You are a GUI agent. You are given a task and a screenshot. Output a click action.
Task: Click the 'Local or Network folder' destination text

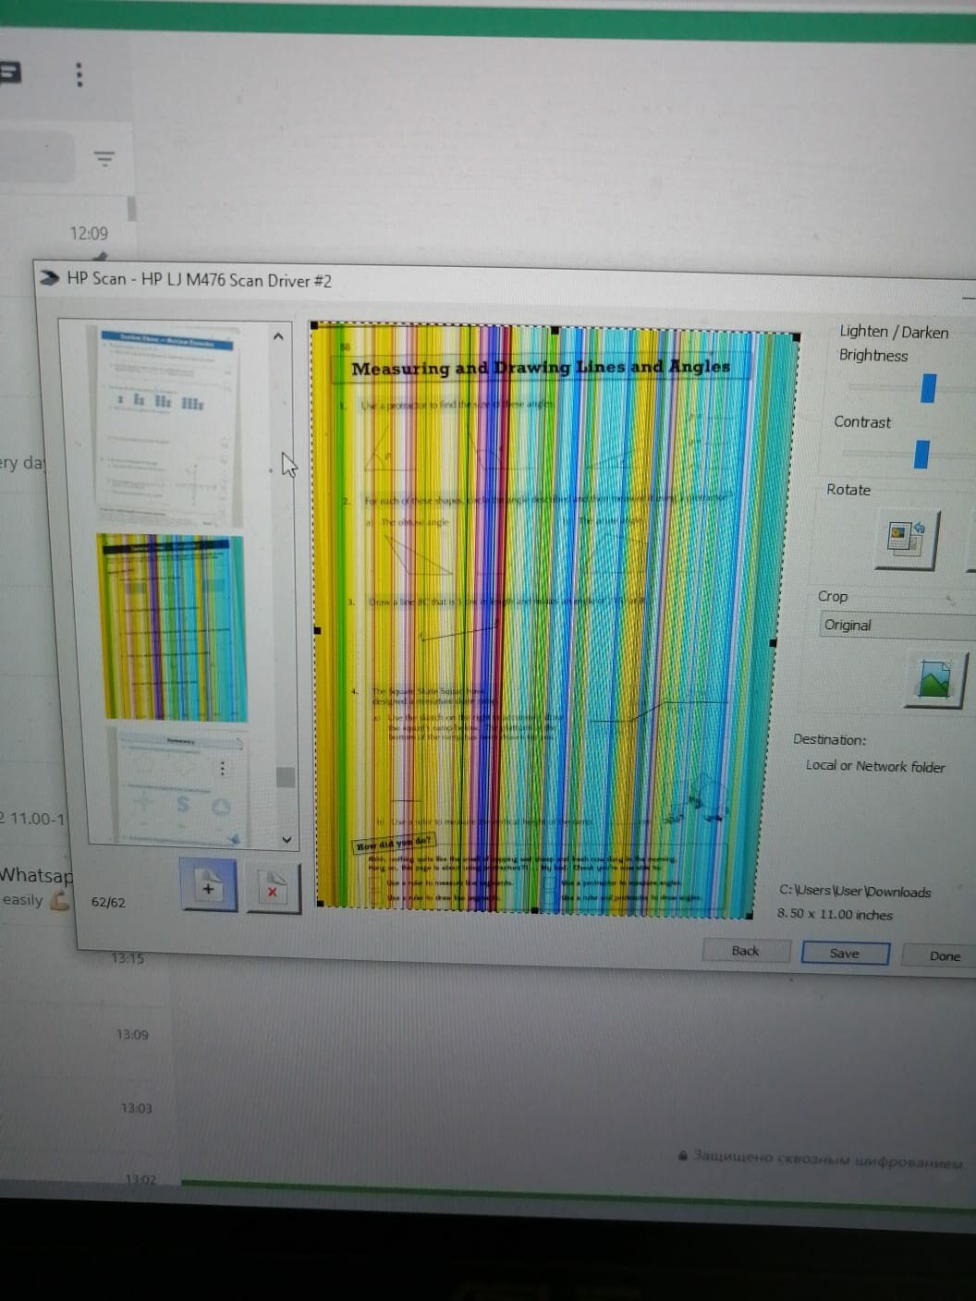click(874, 766)
